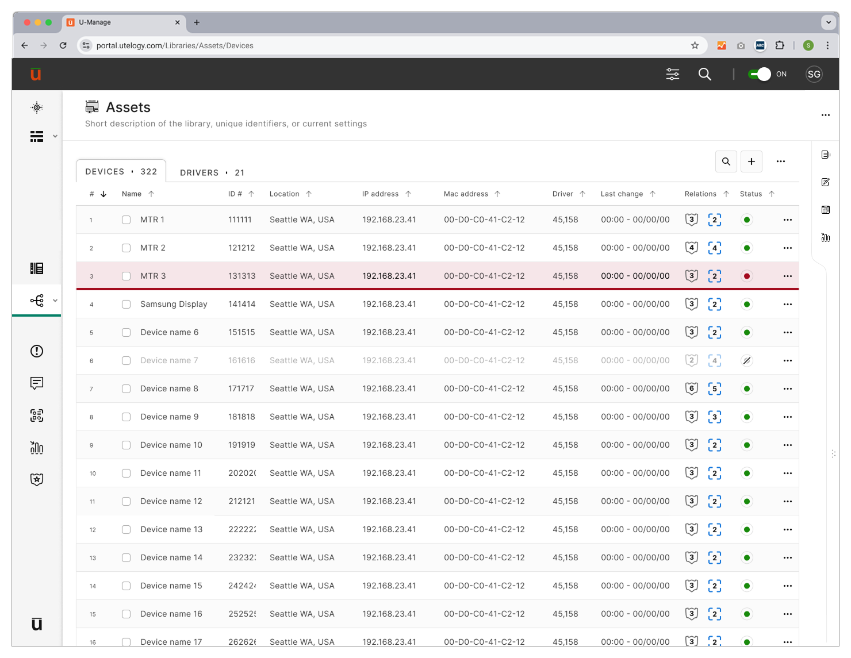
Task: Go back in browser history
Action: click(25, 45)
